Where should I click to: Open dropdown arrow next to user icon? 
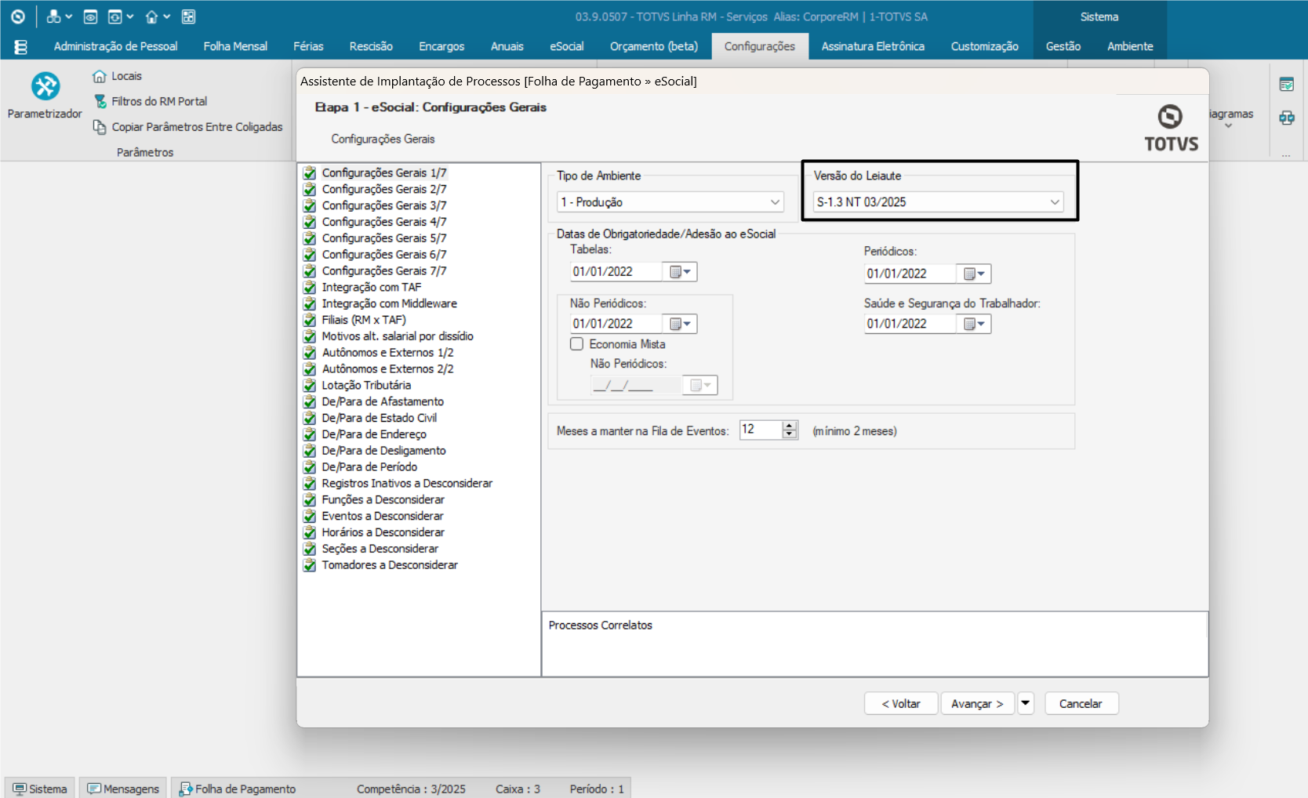[68, 16]
